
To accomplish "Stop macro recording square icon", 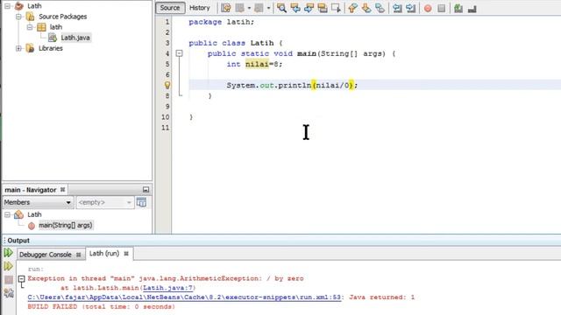I will point(442,8).
